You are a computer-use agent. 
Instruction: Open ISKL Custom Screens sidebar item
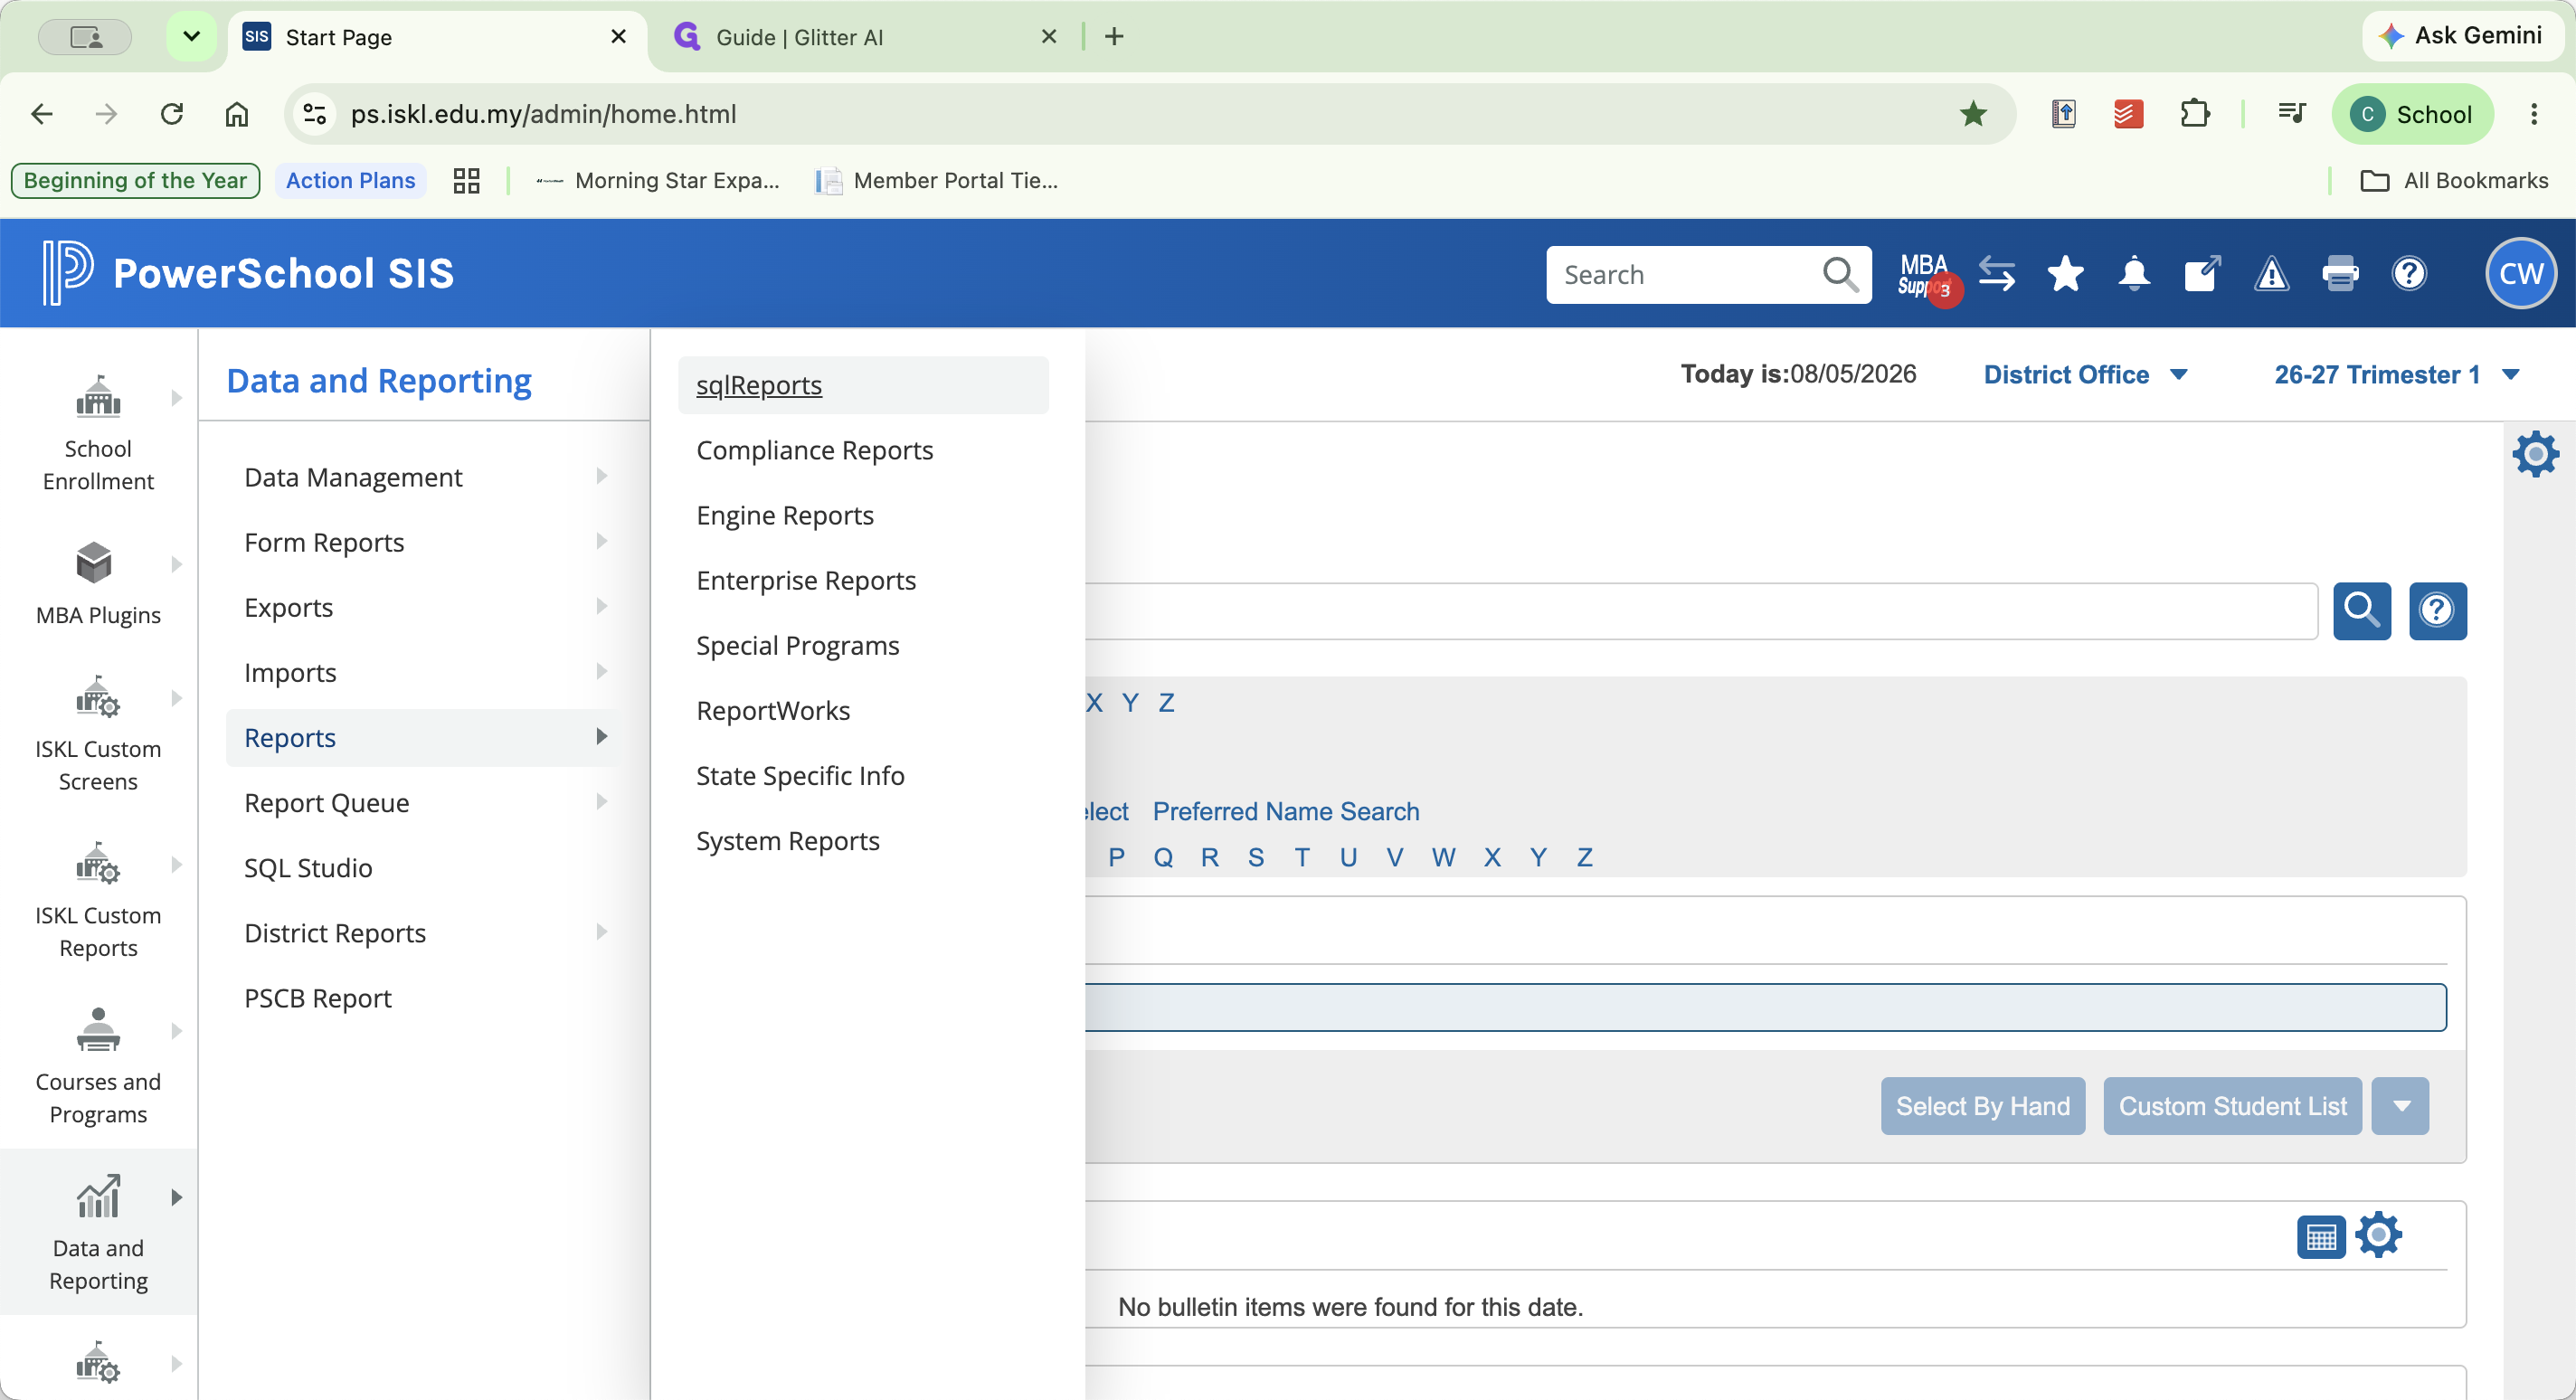pyautogui.click(x=98, y=732)
